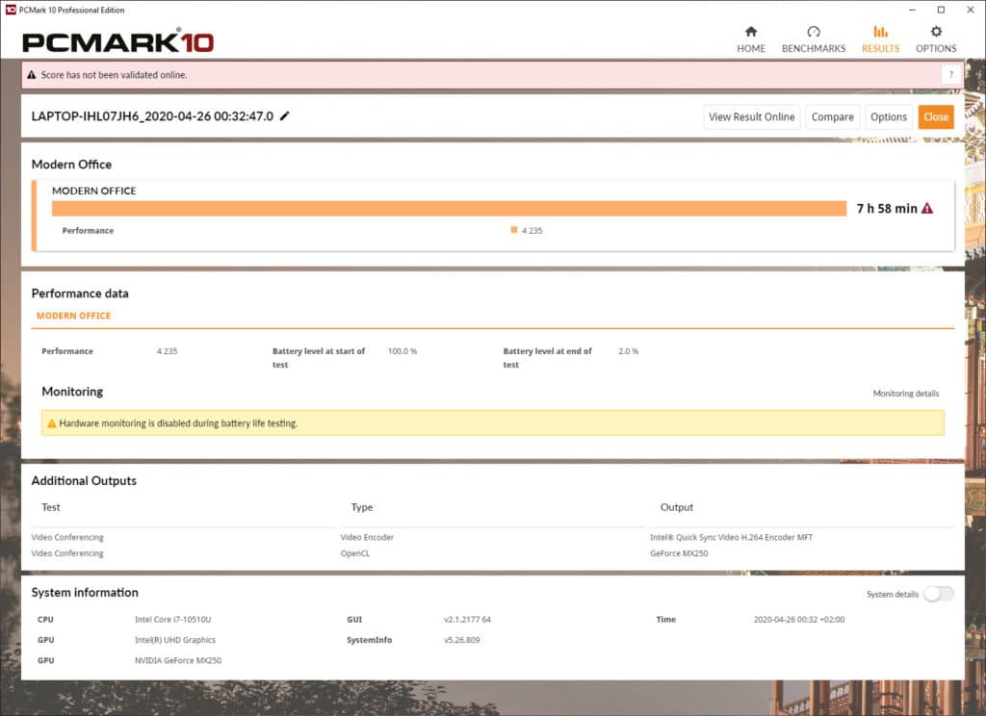Open the result Options button
This screenshot has height=716, width=986.
(x=888, y=116)
